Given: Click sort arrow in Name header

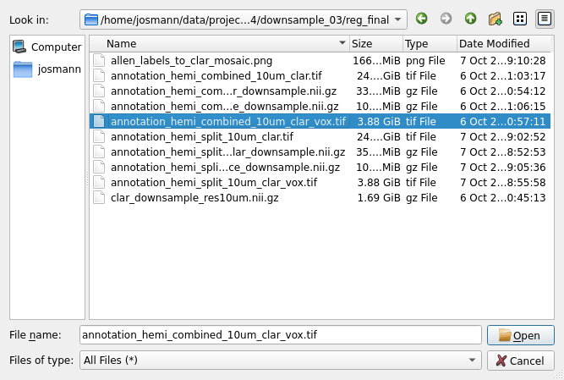Looking at the screenshot, I should tap(342, 43).
